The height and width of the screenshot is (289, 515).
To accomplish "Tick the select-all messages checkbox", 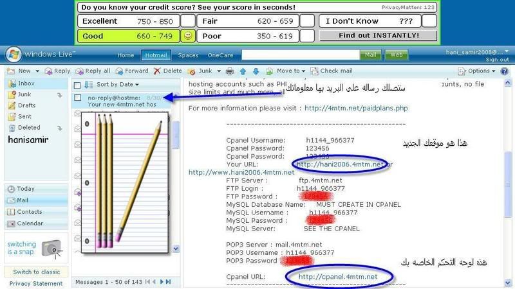I will [77, 85].
